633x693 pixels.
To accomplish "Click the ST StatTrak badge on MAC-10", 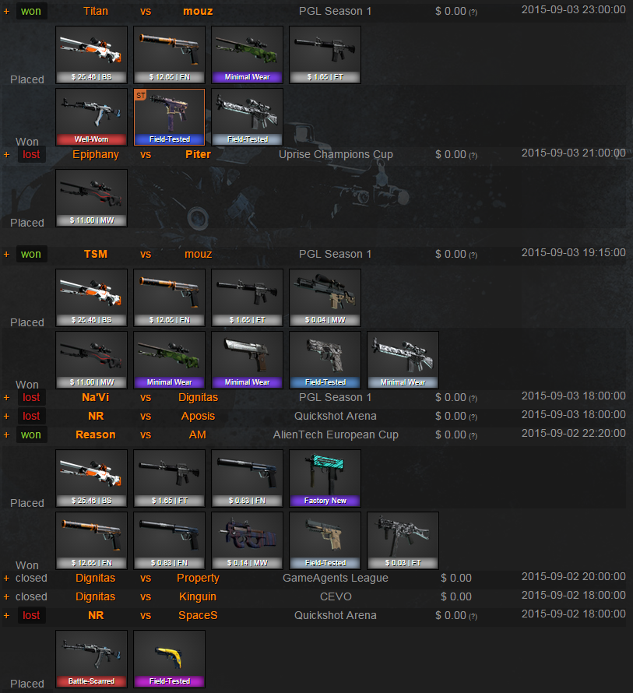I will pos(141,96).
